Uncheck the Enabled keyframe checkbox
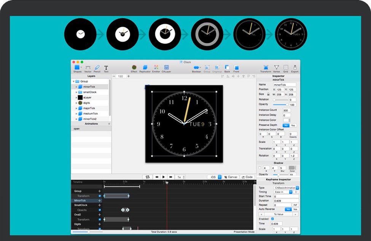The width and height of the screenshot is (371, 241). pos(272,219)
